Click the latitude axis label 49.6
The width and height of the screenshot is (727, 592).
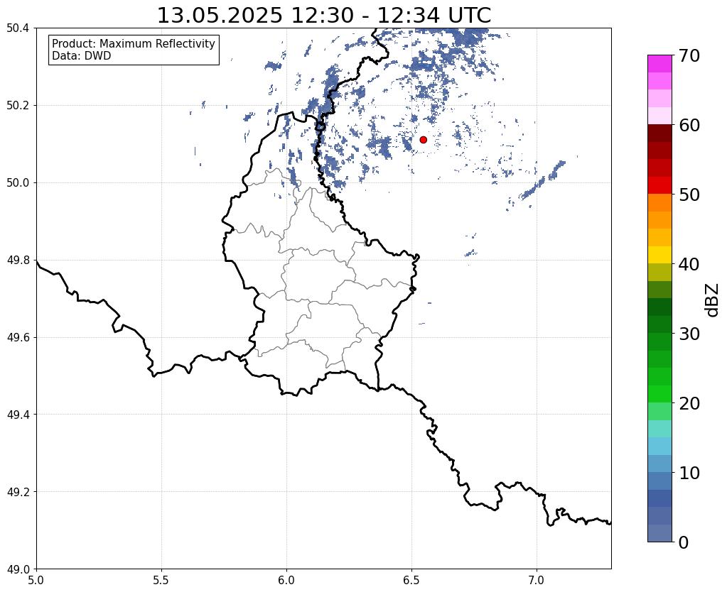[18, 338]
